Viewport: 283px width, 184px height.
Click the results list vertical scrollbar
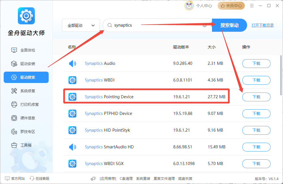pyautogui.click(x=281, y=75)
